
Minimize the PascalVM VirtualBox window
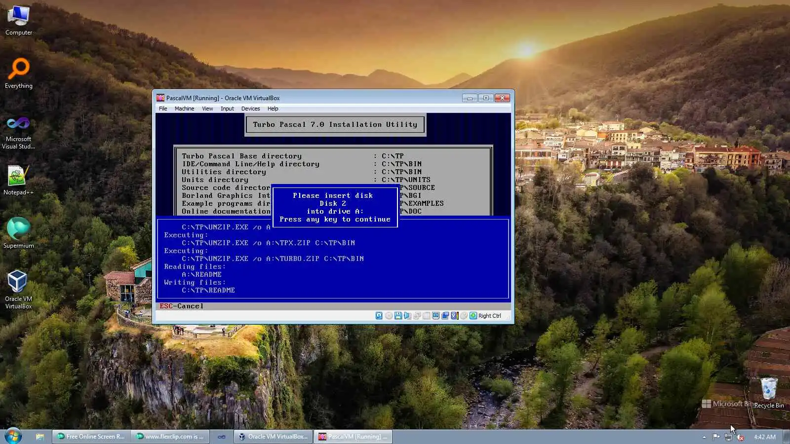(x=470, y=98)
